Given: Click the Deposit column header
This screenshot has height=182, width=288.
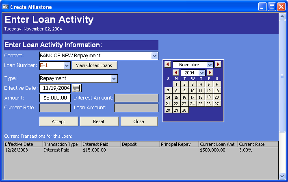Looking at the screenshot, I should [x=140, y=144].
